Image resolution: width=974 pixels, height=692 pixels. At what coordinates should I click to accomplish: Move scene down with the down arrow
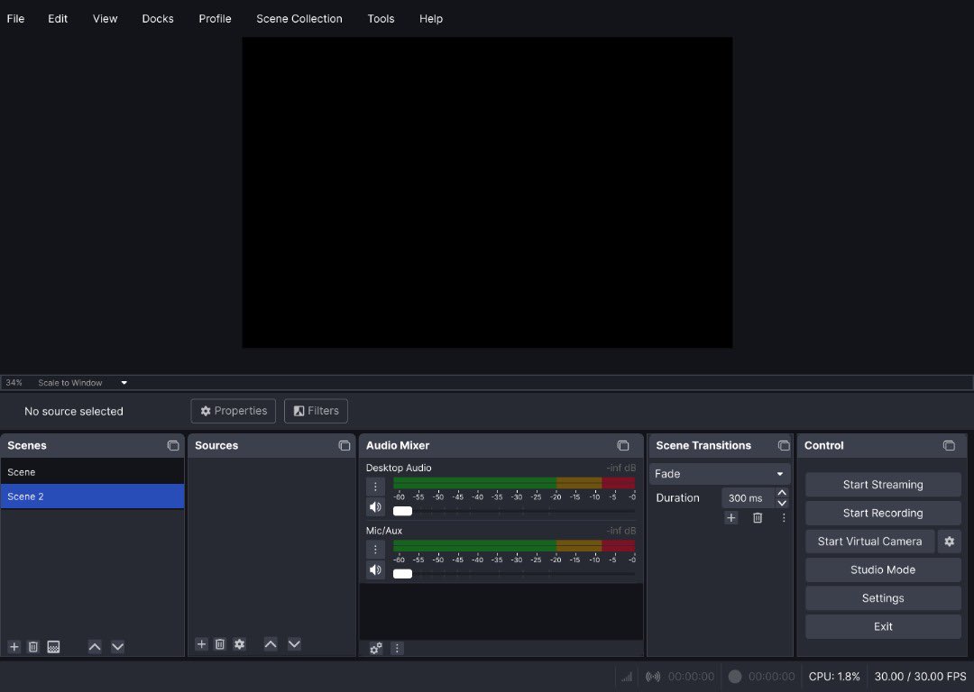117,647
